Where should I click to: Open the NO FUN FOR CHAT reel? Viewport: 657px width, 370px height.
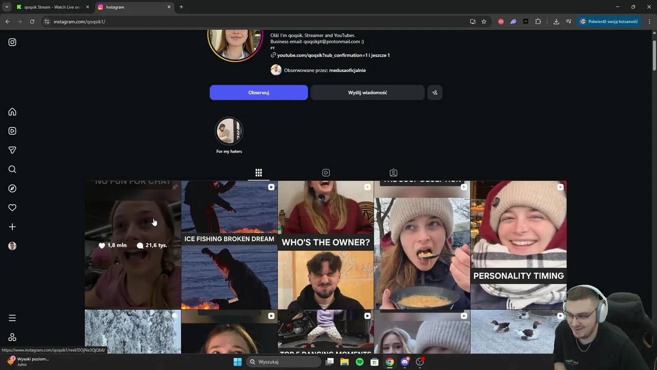[x=133, y=245]
